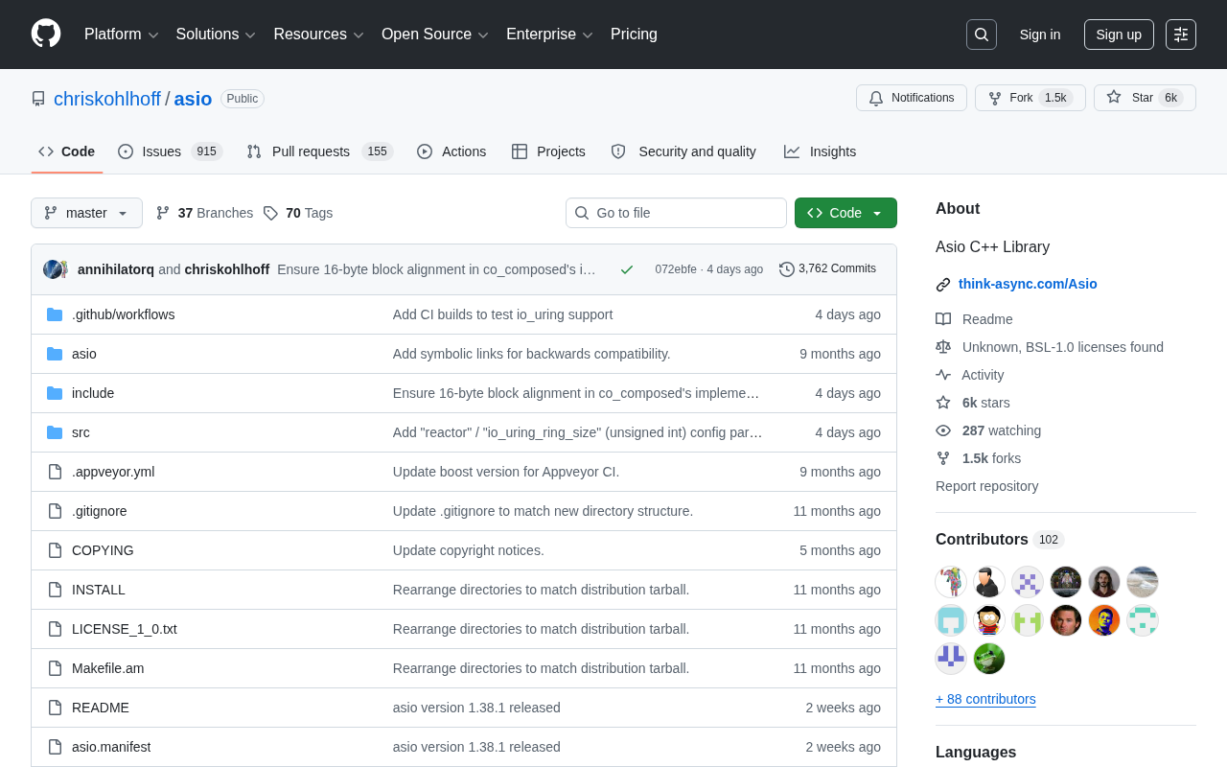Click the .github/workflows folder icon
The width and height of the screenshot is (1227, 767).
(x=55, y=314)
